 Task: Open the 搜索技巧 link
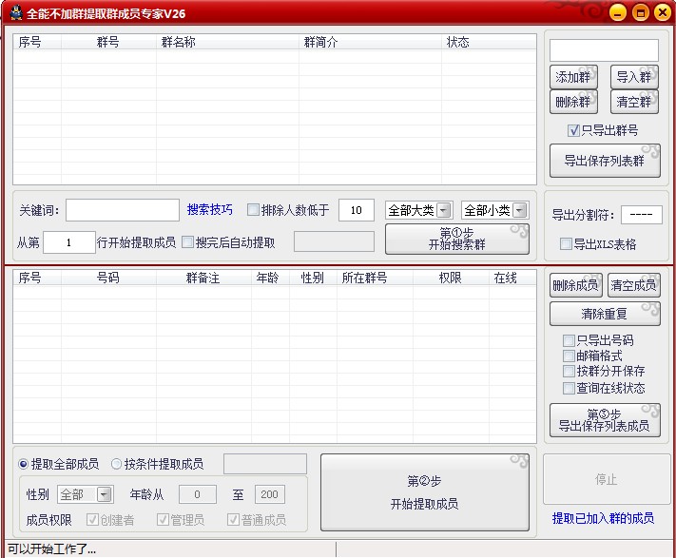[x=209, y=210]
